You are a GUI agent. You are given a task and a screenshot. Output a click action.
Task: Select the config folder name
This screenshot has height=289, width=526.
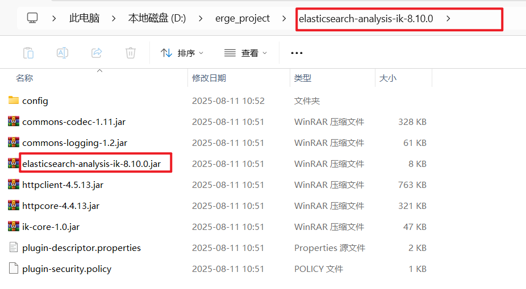(x=35, y=101)
